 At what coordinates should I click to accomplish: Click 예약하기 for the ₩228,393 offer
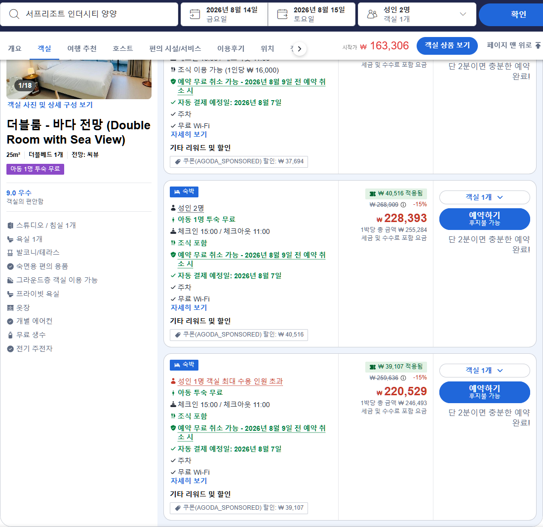click(x=484, y=219)
